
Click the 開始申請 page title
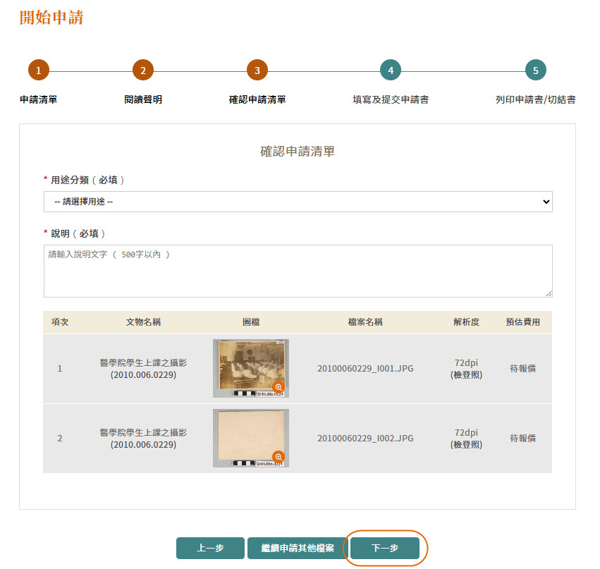click(x=51, y=18)
